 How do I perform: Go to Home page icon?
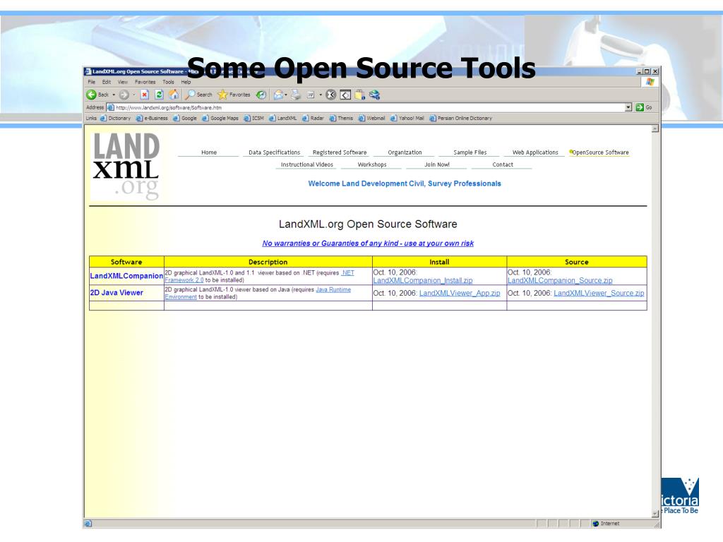174,95
